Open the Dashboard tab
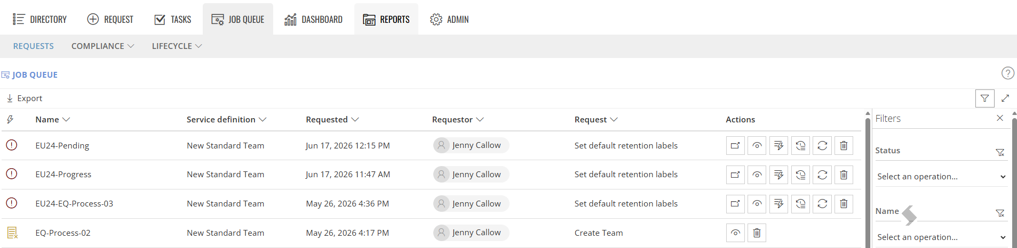This screenshot has height=248, width=1017. (313, 19)
